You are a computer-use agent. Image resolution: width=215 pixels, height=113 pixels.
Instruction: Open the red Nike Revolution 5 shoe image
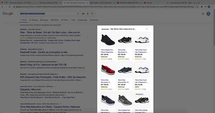108,70
